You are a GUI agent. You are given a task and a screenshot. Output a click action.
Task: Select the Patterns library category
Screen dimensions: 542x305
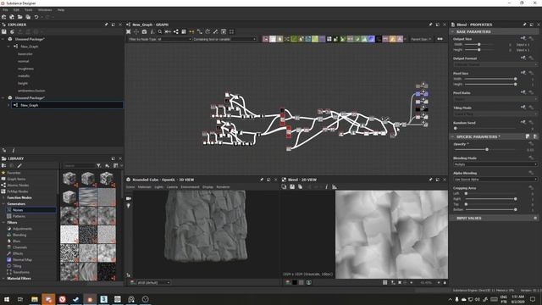pos(19,216)
